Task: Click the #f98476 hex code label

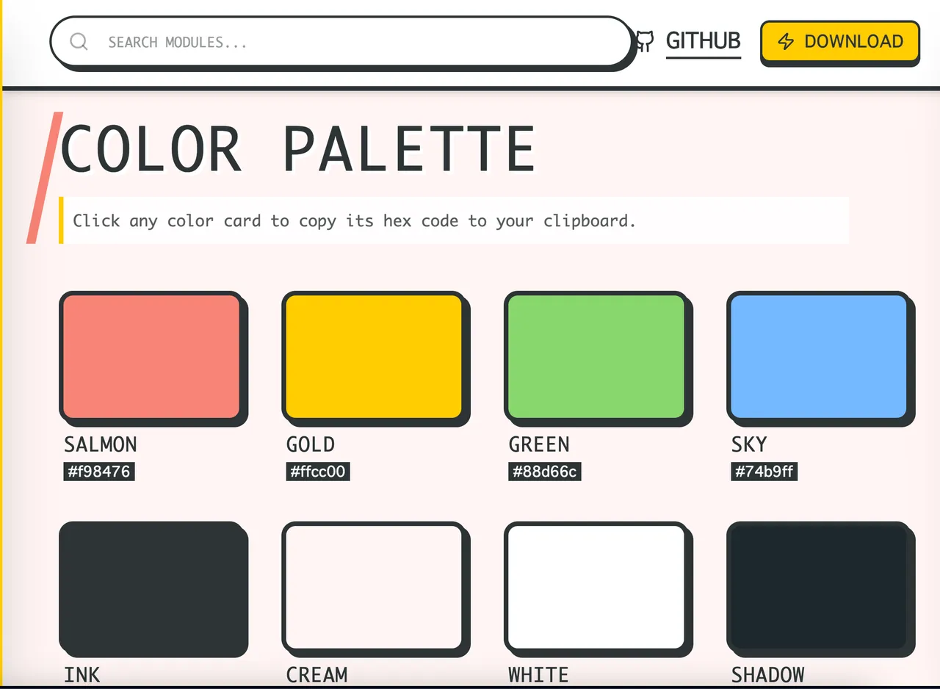Action: (99, 472)
